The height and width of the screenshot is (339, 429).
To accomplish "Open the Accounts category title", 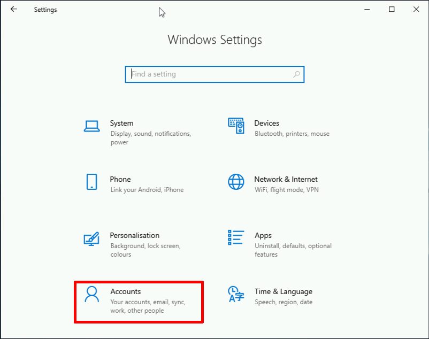I will [126, 291].
